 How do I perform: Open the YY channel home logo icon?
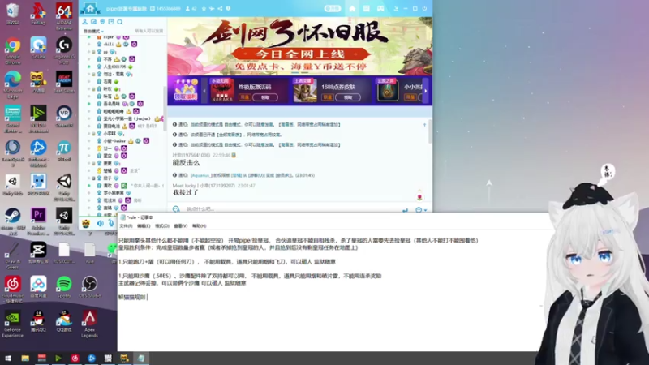click(x=90, y=8)
